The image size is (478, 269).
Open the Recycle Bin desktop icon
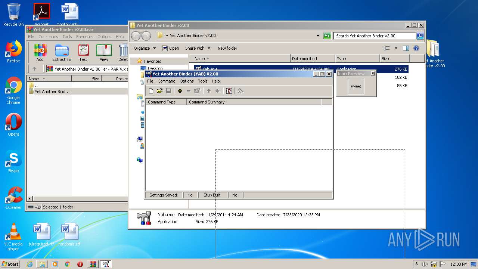coord(13,15)
